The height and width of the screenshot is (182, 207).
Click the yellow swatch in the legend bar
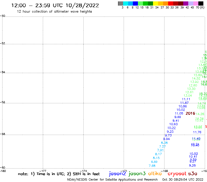pos(156,4)
